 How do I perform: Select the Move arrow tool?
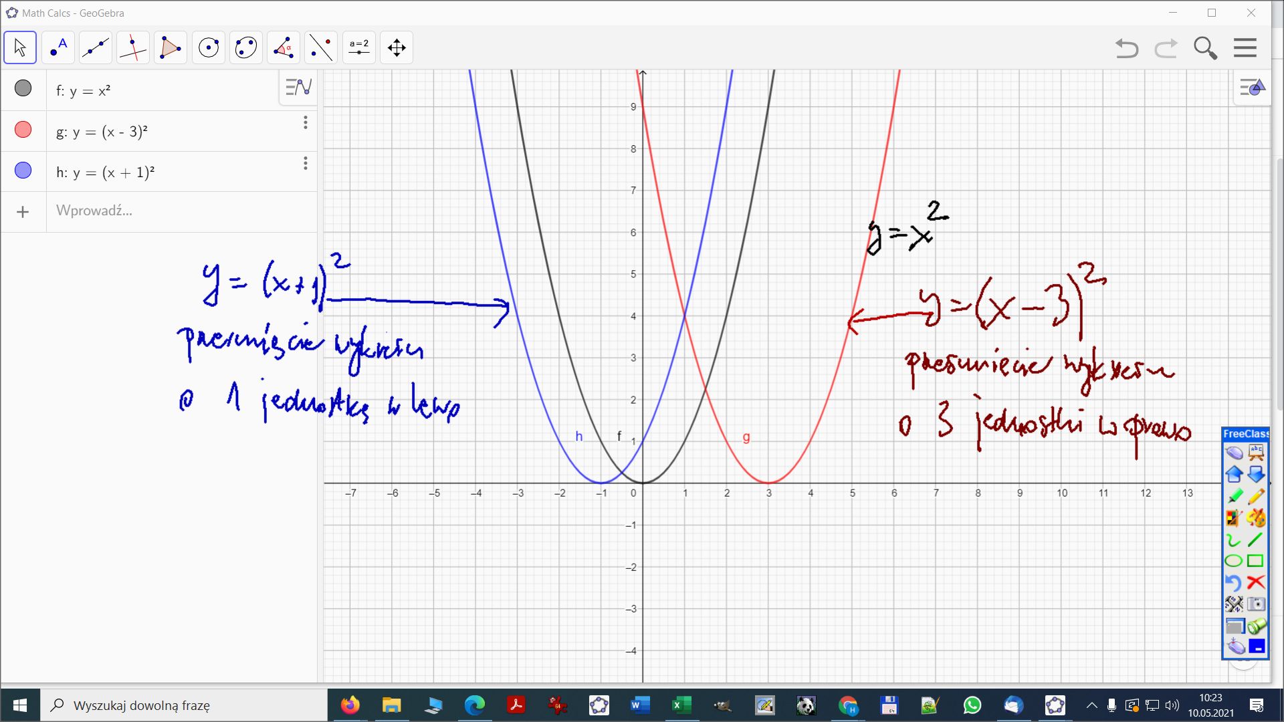tap(20, 47)
